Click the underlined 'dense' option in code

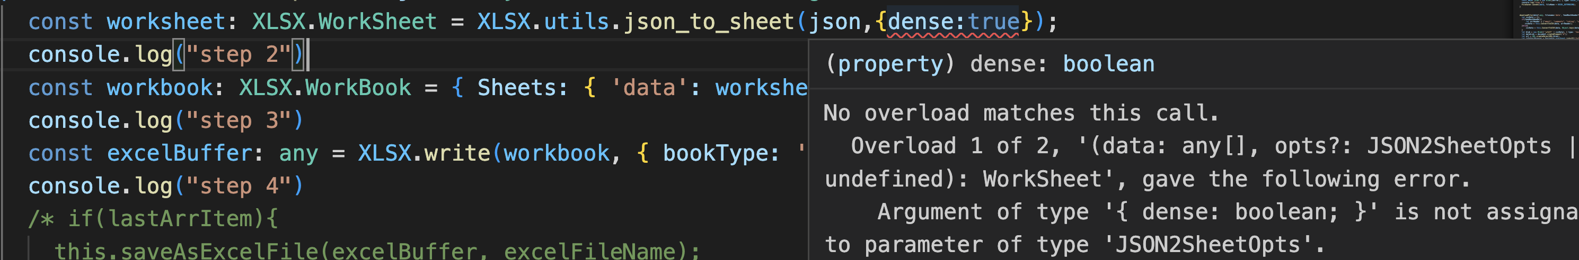tap(920, 22)
